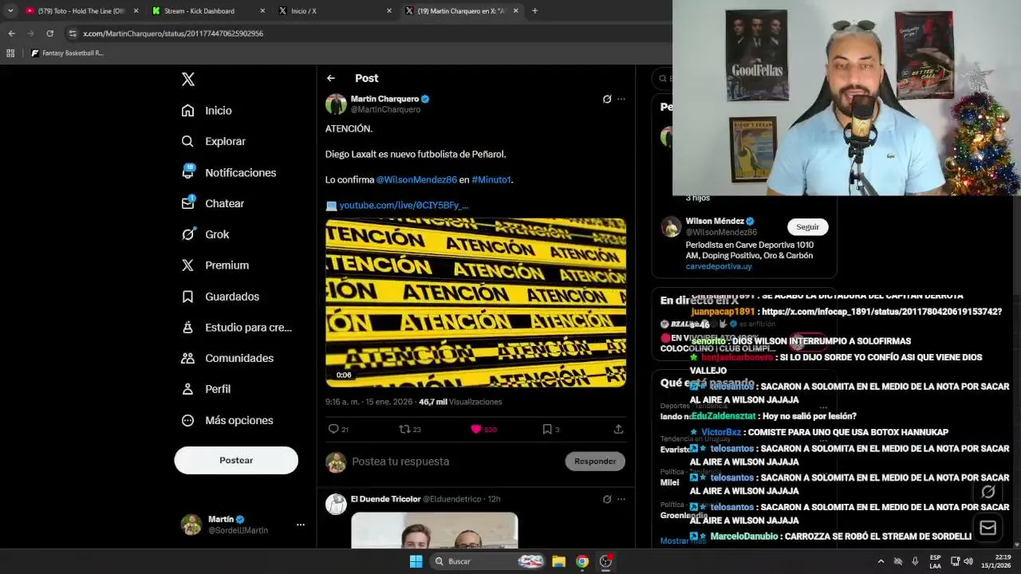Click Martín Charquero's profile avatar on post
1021x574 pixels.
[x=336, y=104]
